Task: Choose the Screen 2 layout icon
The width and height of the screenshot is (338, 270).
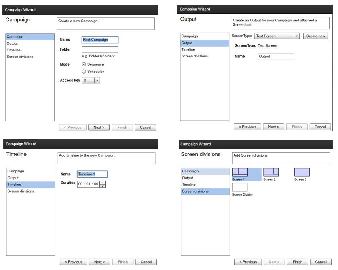Action: click(x=271, y=172)
